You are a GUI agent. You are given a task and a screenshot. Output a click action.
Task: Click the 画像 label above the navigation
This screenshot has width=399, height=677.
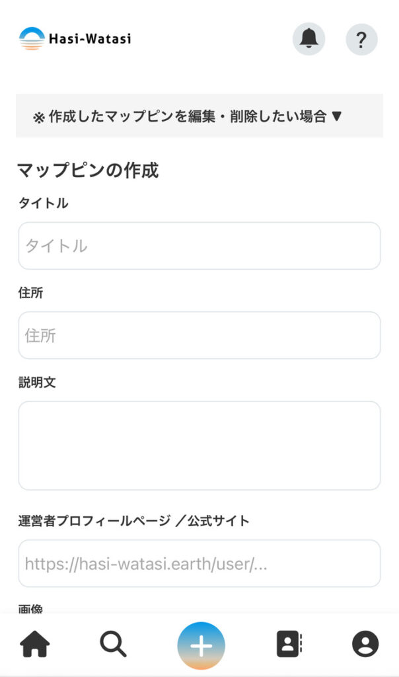(x=31, y=609)
